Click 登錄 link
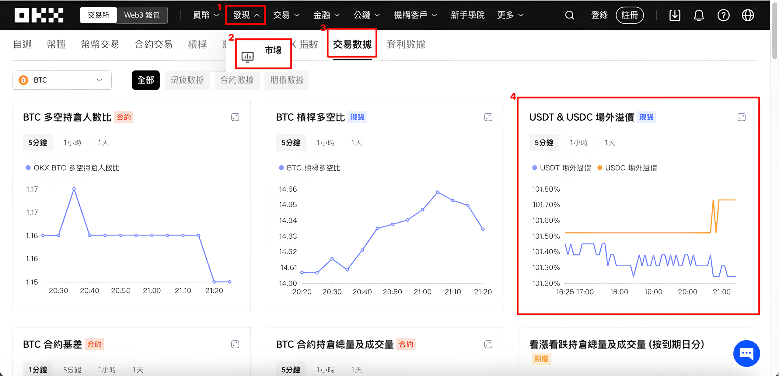This screenshot has height=376, width=779. tap(599, 15)
